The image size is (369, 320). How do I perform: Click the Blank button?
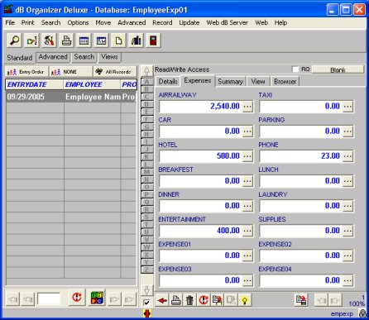338,69
